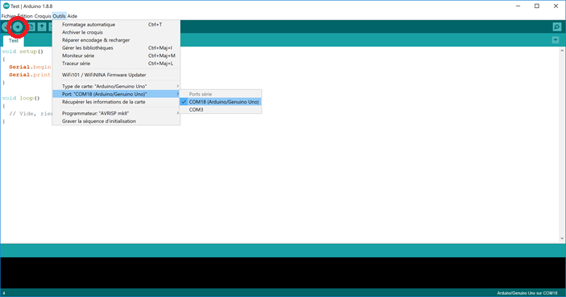Open the Serial Monitor magnifier icon
The image size is (566, 297).
(x=556, y=27)
